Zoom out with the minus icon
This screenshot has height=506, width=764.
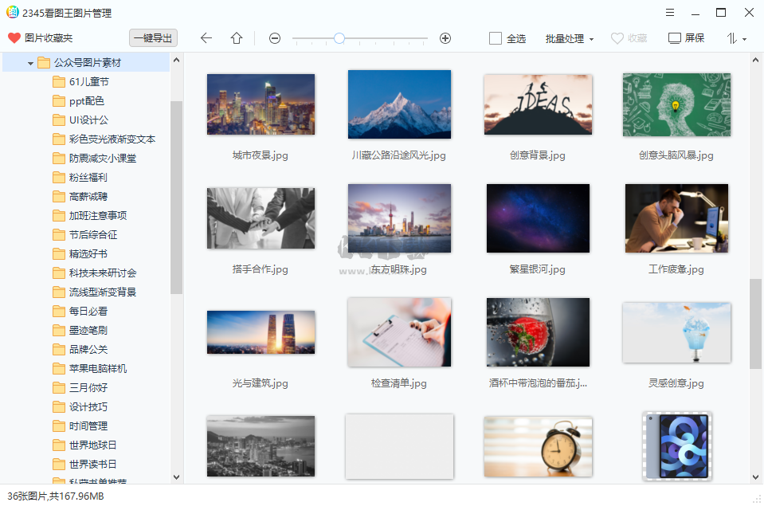tap(274, 37)
